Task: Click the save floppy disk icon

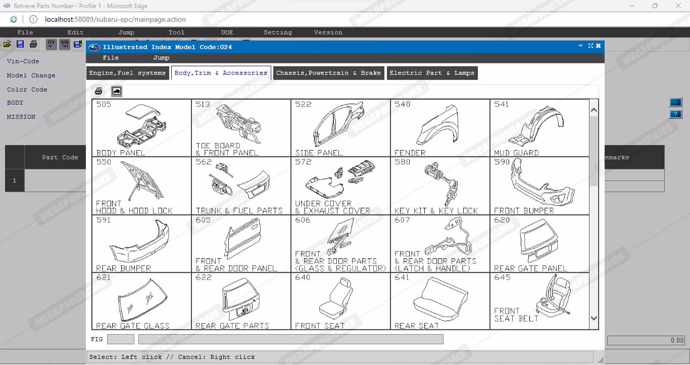Action: 20,44
